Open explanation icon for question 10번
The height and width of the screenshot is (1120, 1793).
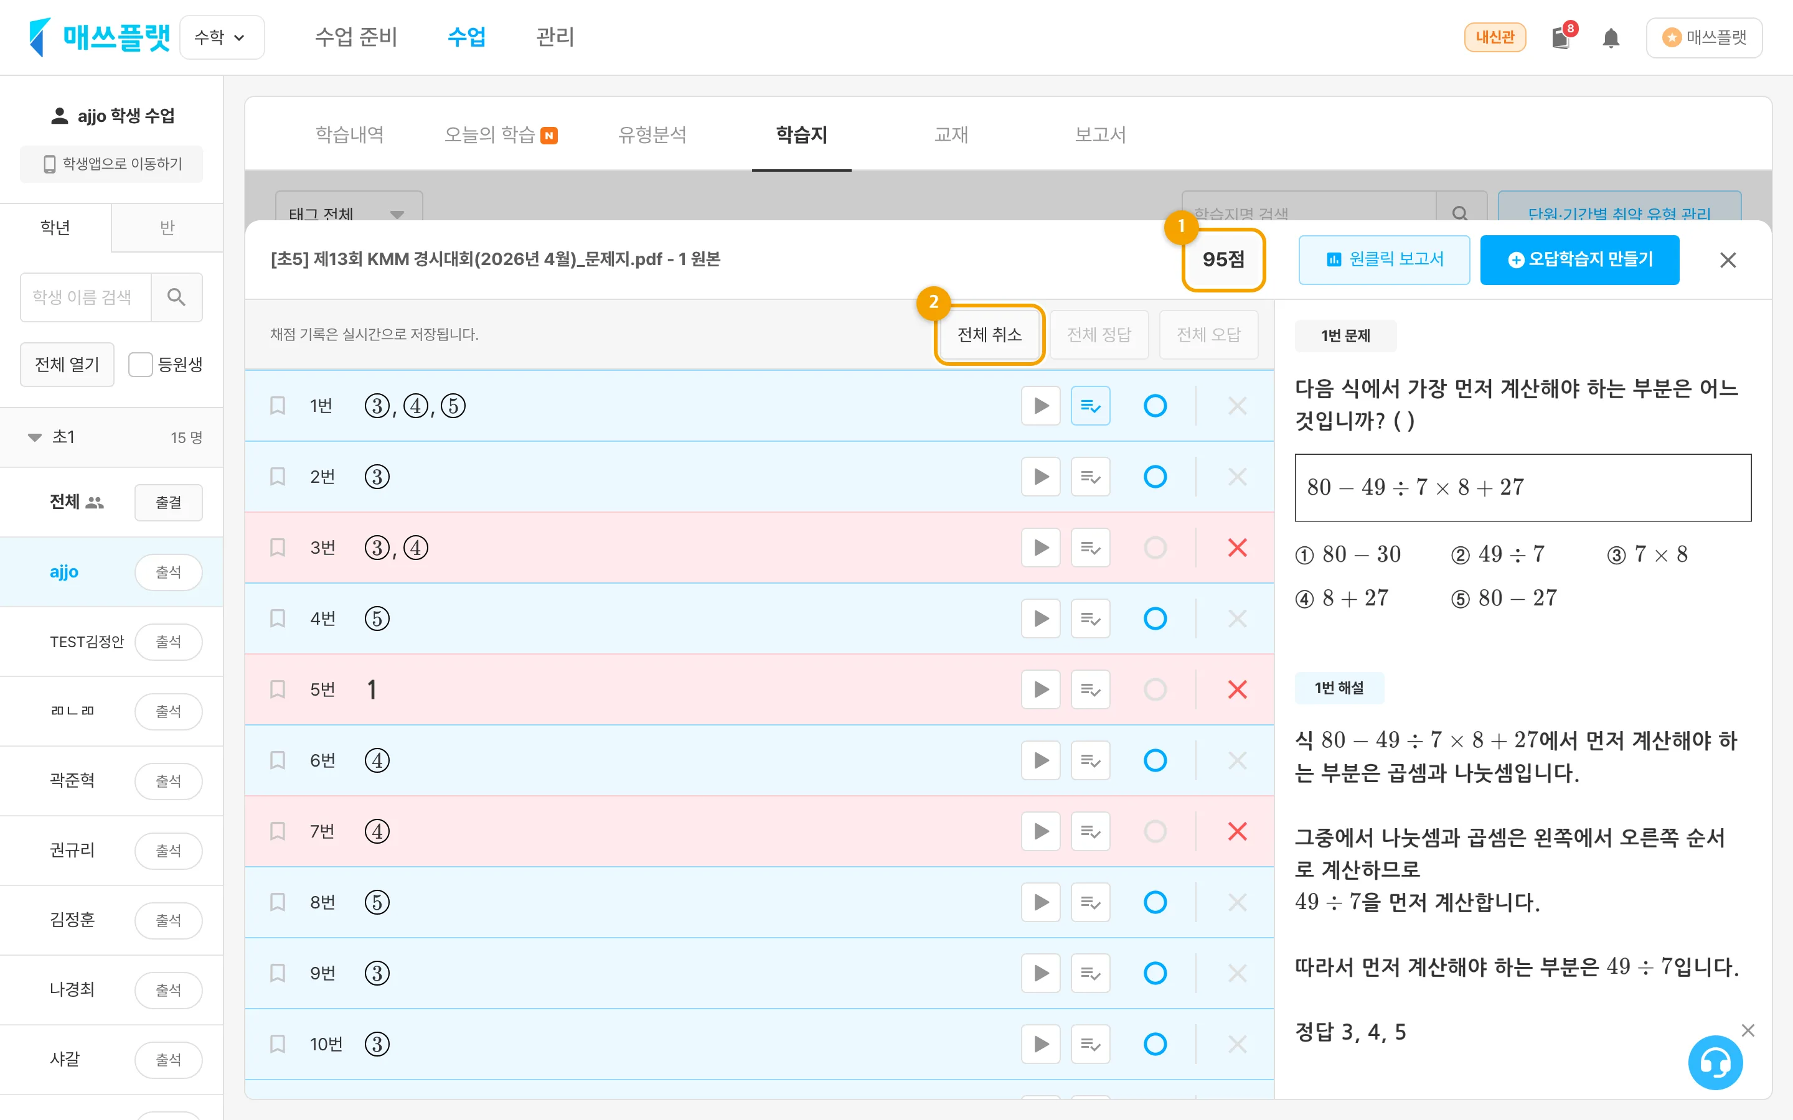point(1090,1043)
